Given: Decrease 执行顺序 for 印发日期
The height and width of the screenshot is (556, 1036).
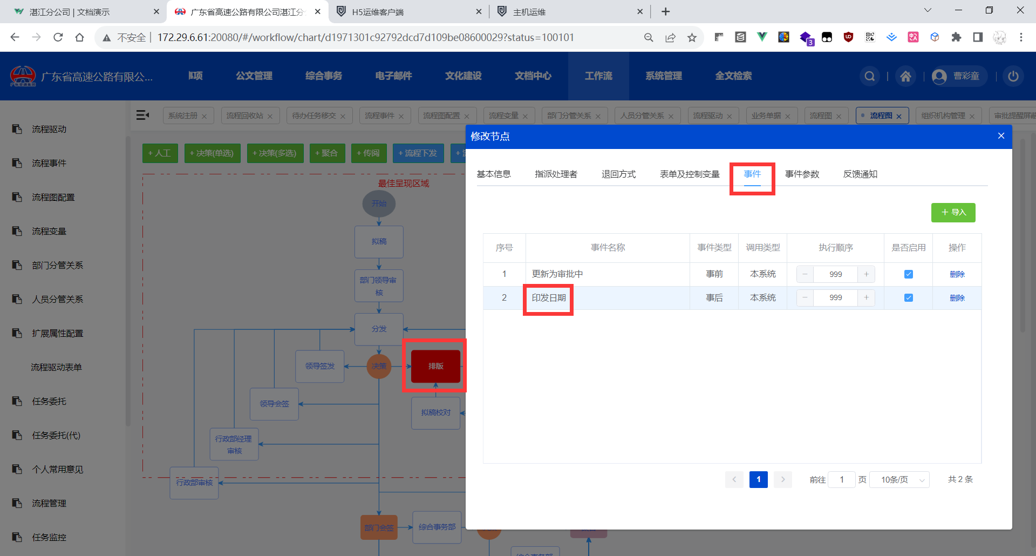Looking at the screenshot, I should click(x=805, y=298).
